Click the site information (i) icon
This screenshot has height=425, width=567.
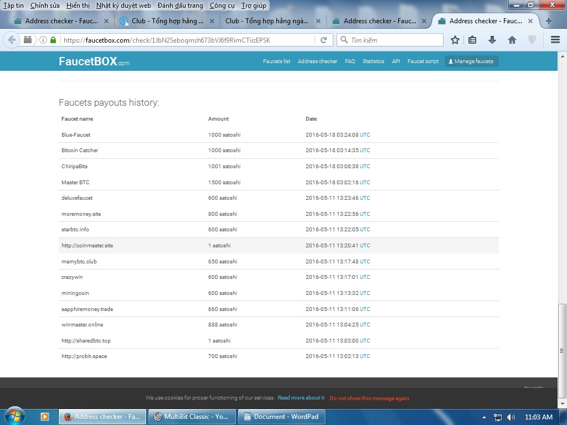pos(43,40)
